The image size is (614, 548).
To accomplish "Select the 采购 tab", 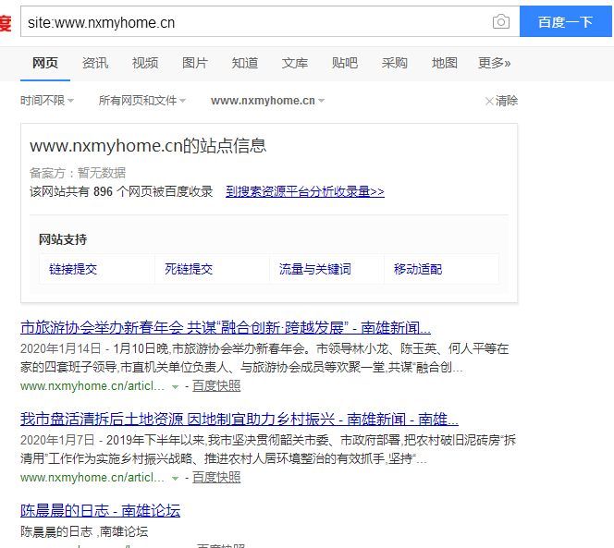I will (395, 63).
